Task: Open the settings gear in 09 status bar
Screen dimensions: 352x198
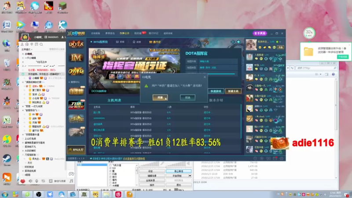Action: 282,158
